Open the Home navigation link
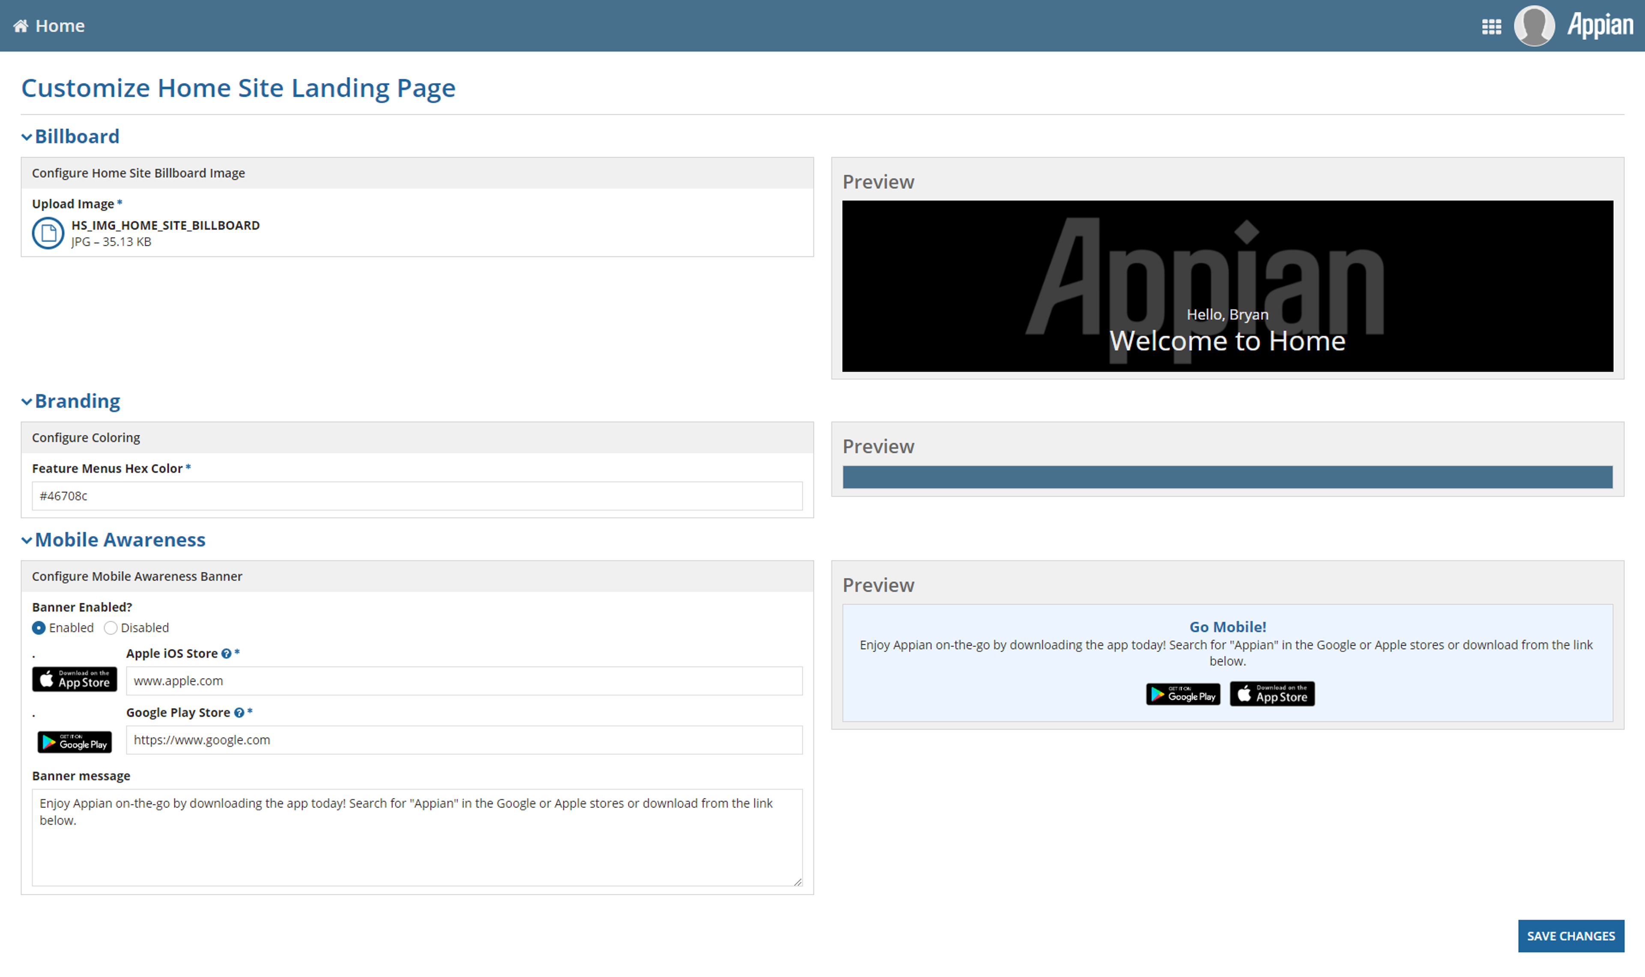This screenshot has width=1645, height=977. (60, 26)
